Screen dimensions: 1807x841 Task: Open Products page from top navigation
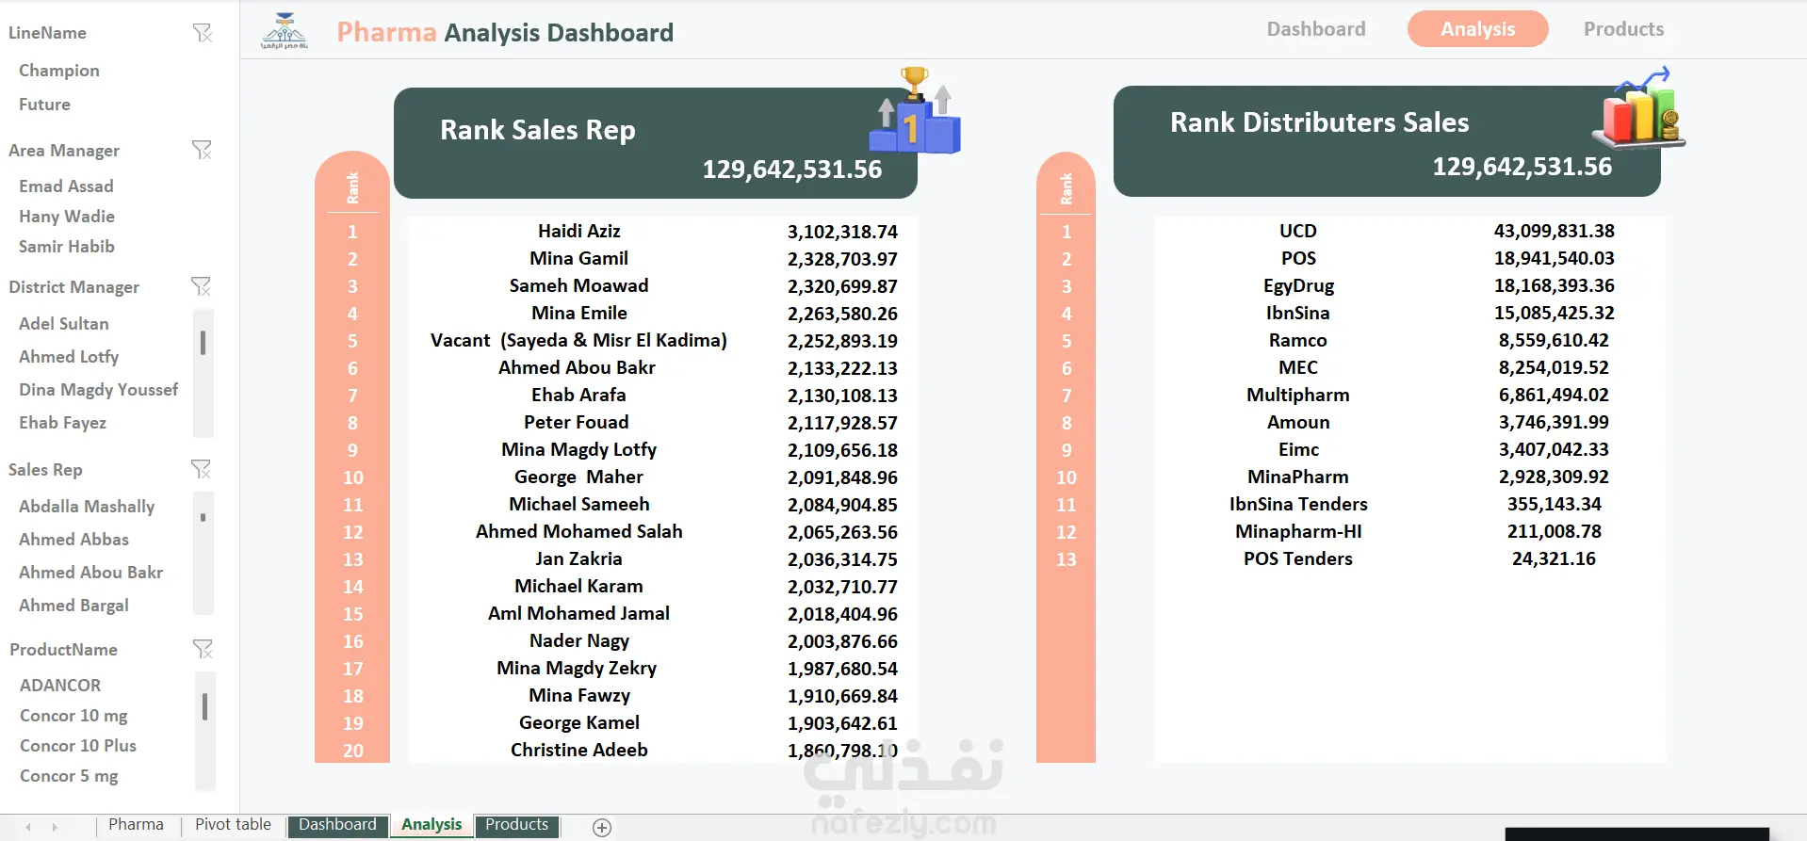(1623, 29)
